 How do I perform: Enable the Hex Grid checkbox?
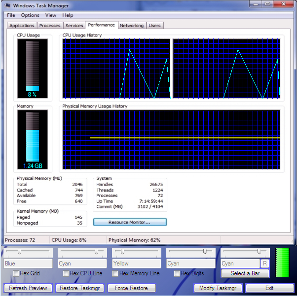tap(16, 273)
